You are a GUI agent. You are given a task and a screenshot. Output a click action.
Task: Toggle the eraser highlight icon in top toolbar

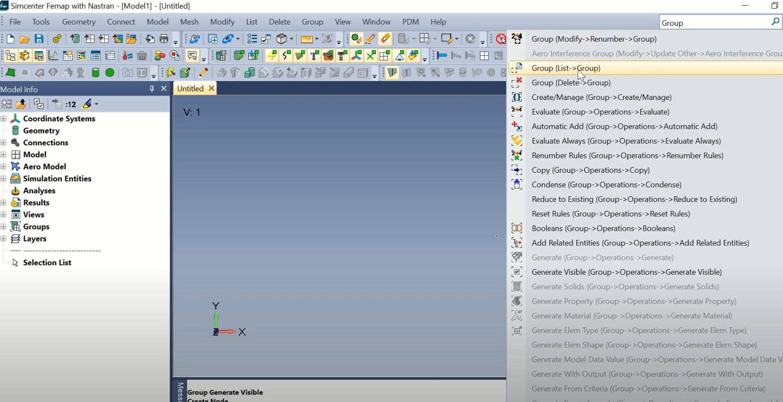click(x=385, y=39)
